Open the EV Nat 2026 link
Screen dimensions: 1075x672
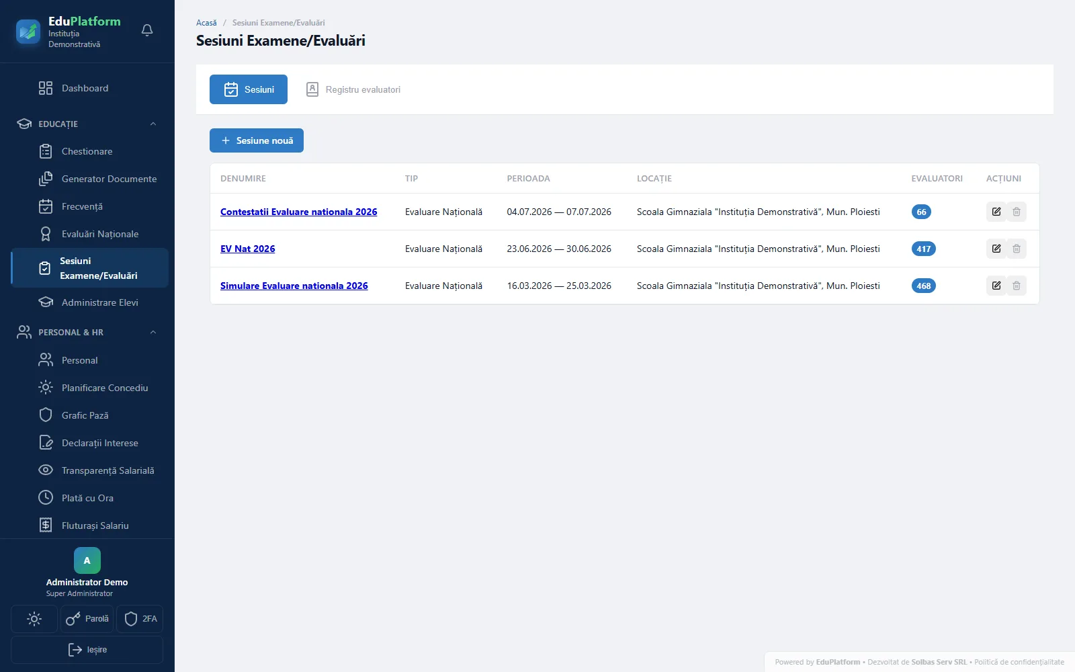coord(248,249)
